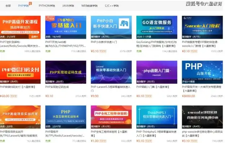This screenshot has width=225, height=143.
Task: Click the ¥1.00 price
Action: click(95, 141)
